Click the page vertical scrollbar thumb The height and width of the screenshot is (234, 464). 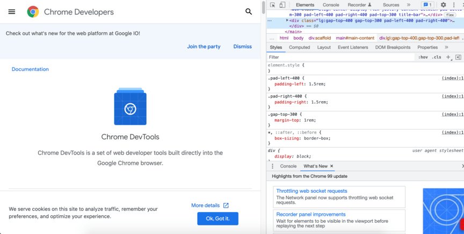(263, 8)
